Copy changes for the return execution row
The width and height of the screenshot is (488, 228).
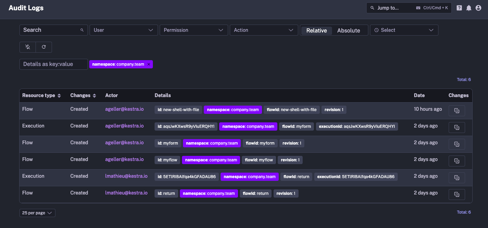(x=457, y=177)
